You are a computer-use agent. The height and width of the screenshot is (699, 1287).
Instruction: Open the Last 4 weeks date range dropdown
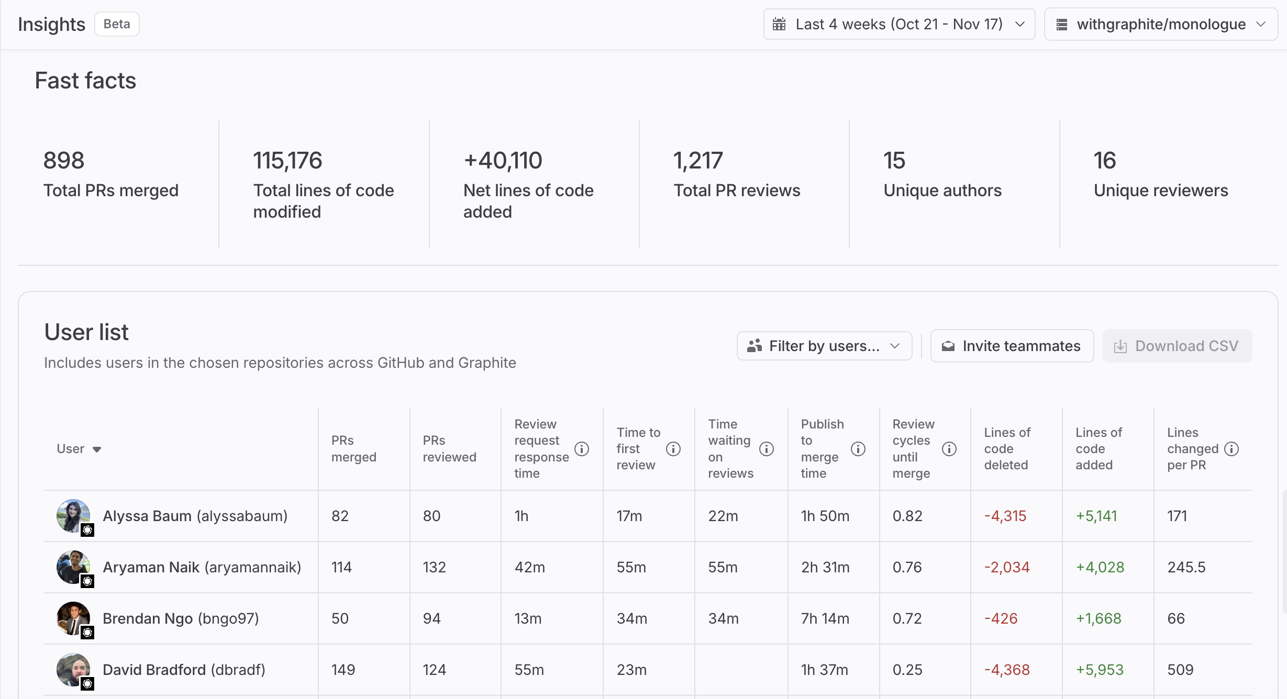click(x=898, y=24)
